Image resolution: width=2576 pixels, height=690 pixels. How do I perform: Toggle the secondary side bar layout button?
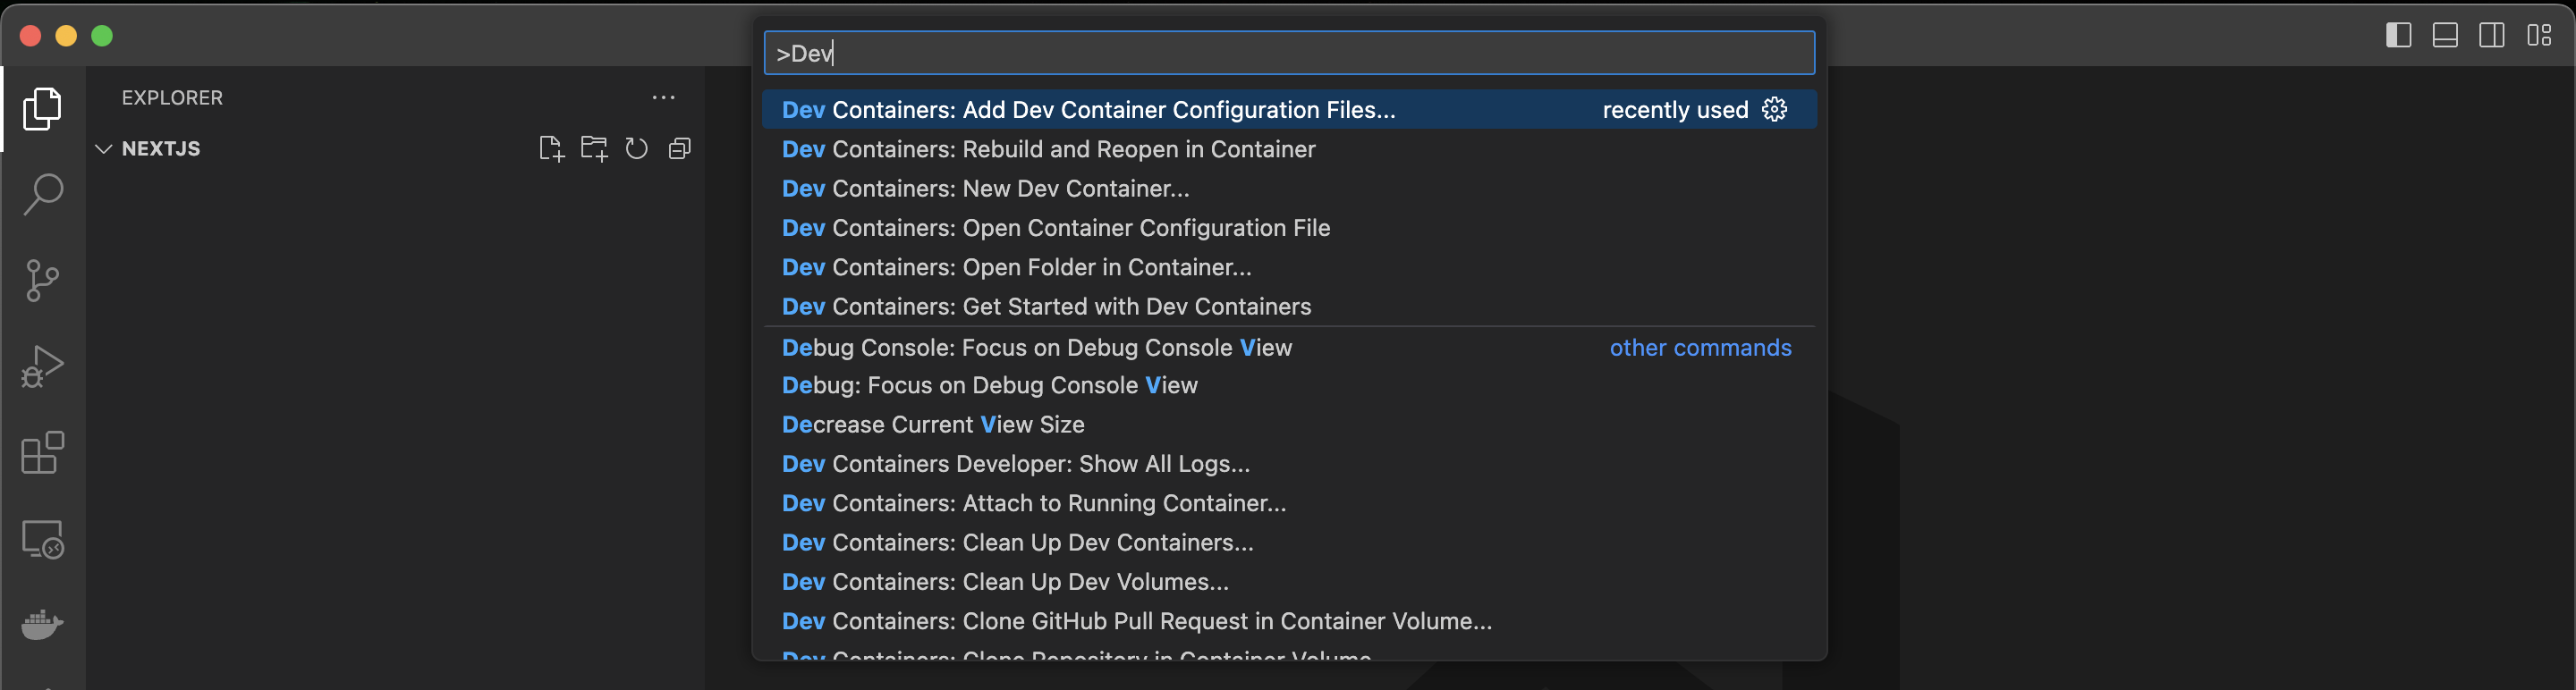click(2492, 36)
